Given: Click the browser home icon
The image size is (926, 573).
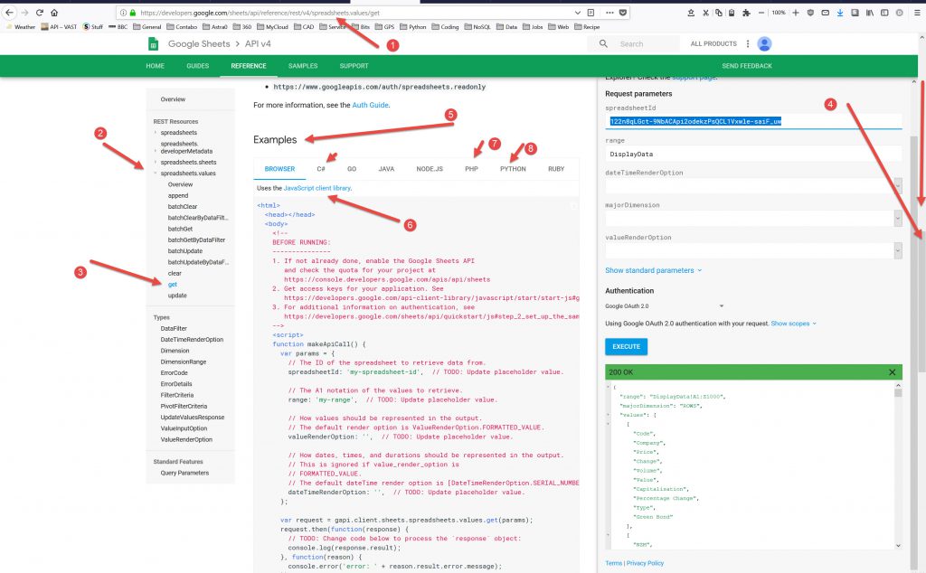Looking at the screenshot, I should (52, 14).
